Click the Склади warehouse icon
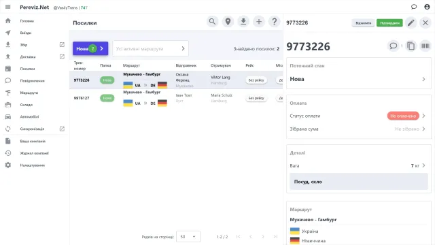The image size is (435, 245). tap(8, 105)
